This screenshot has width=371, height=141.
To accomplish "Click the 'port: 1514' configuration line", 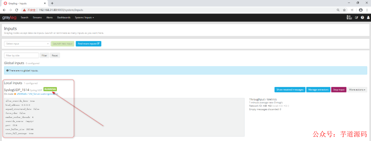I will [x=12, y=125].
